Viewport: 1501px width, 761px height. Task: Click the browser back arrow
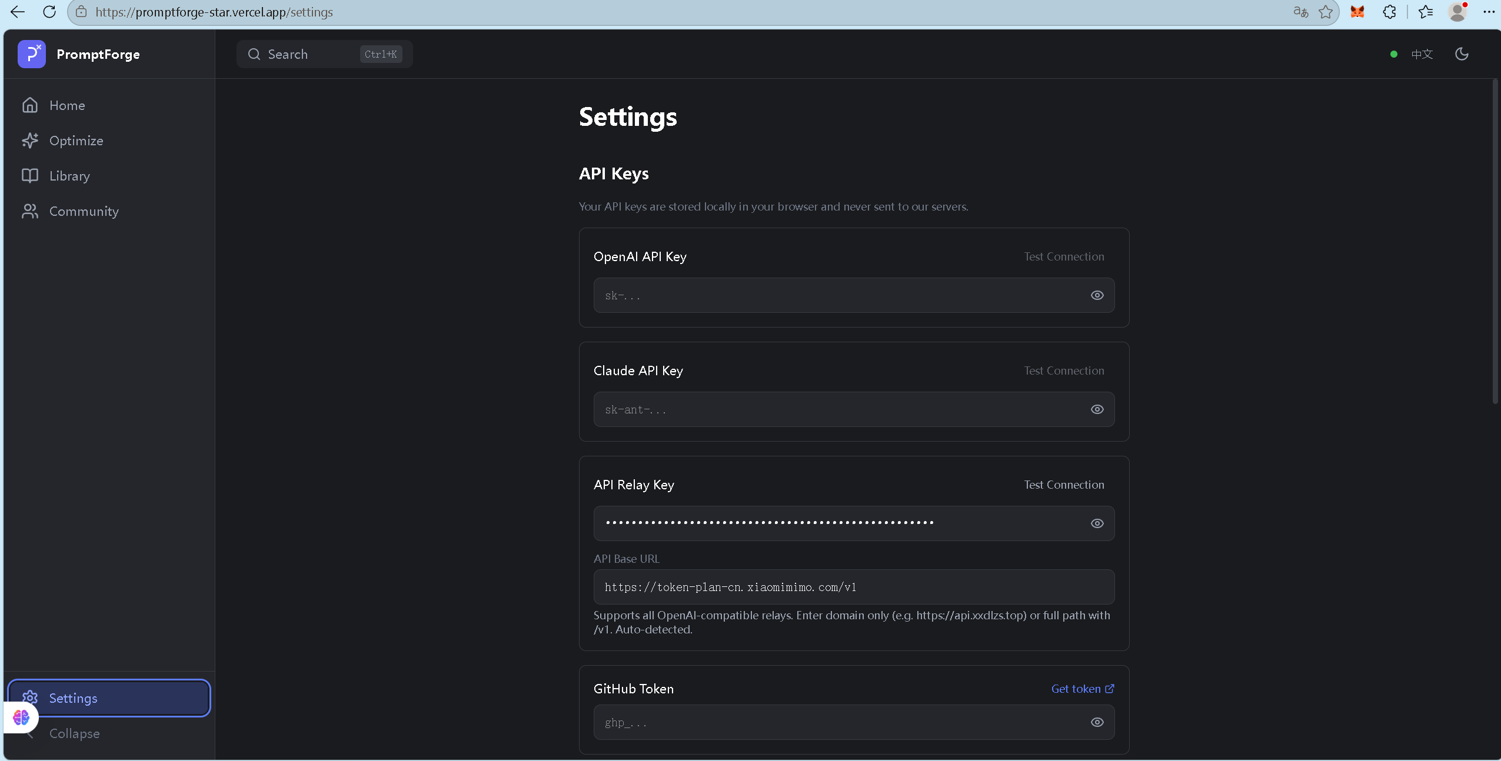coord(18,12)
